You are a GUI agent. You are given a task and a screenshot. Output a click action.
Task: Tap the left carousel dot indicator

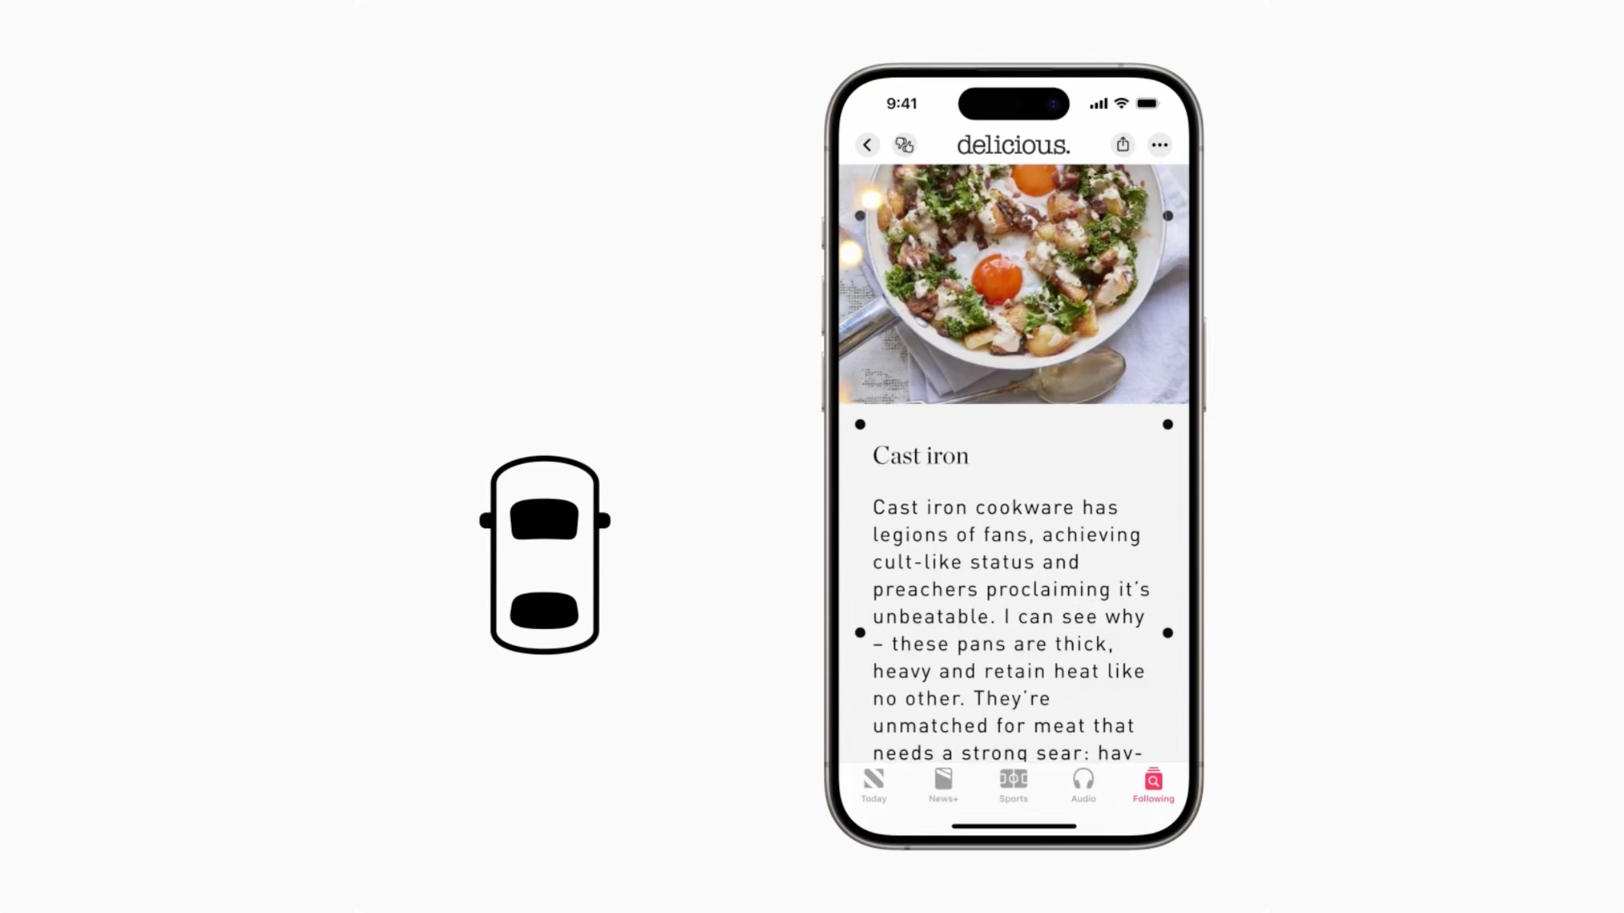tap(860, 424)
